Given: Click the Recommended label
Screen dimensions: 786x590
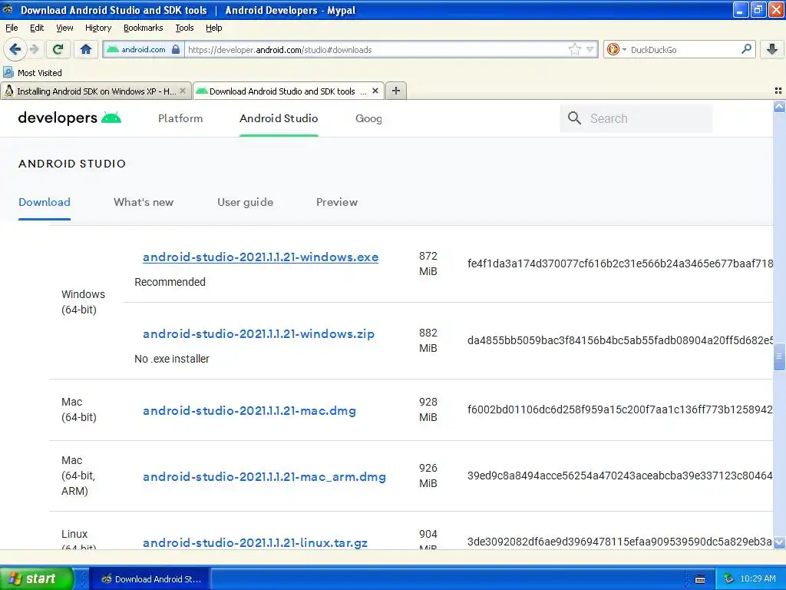Looking at the screenshot, I should click(170, 282).
